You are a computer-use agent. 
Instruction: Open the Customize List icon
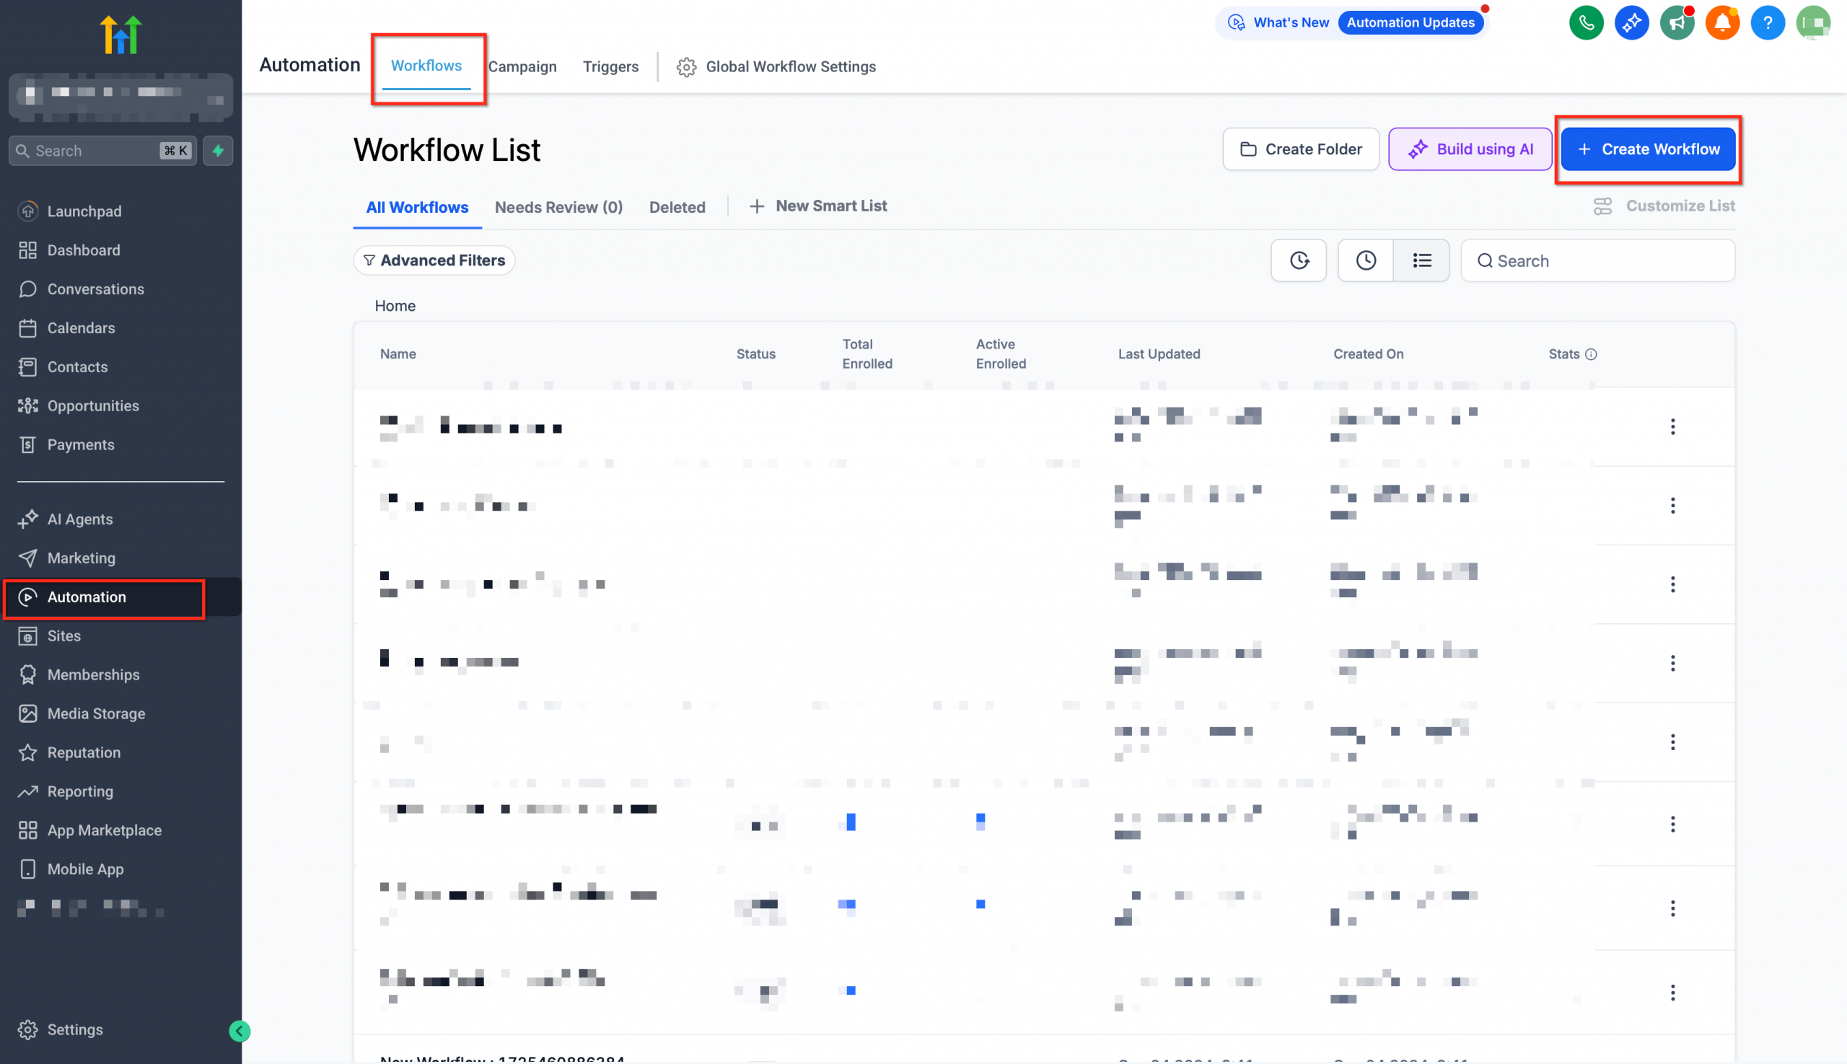[1603, 206]
